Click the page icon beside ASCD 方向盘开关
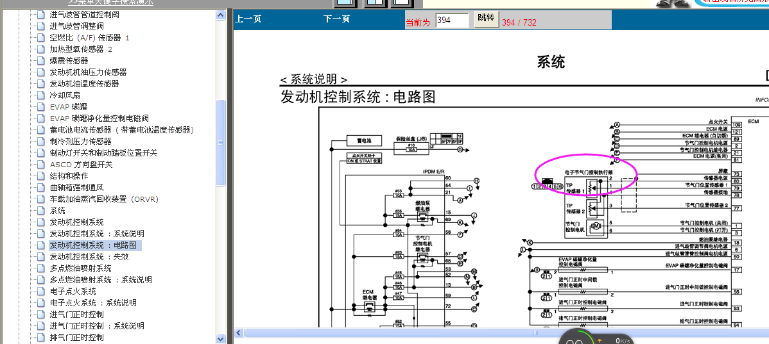This screenshot has height=344, width=769. tap(40, 165)
